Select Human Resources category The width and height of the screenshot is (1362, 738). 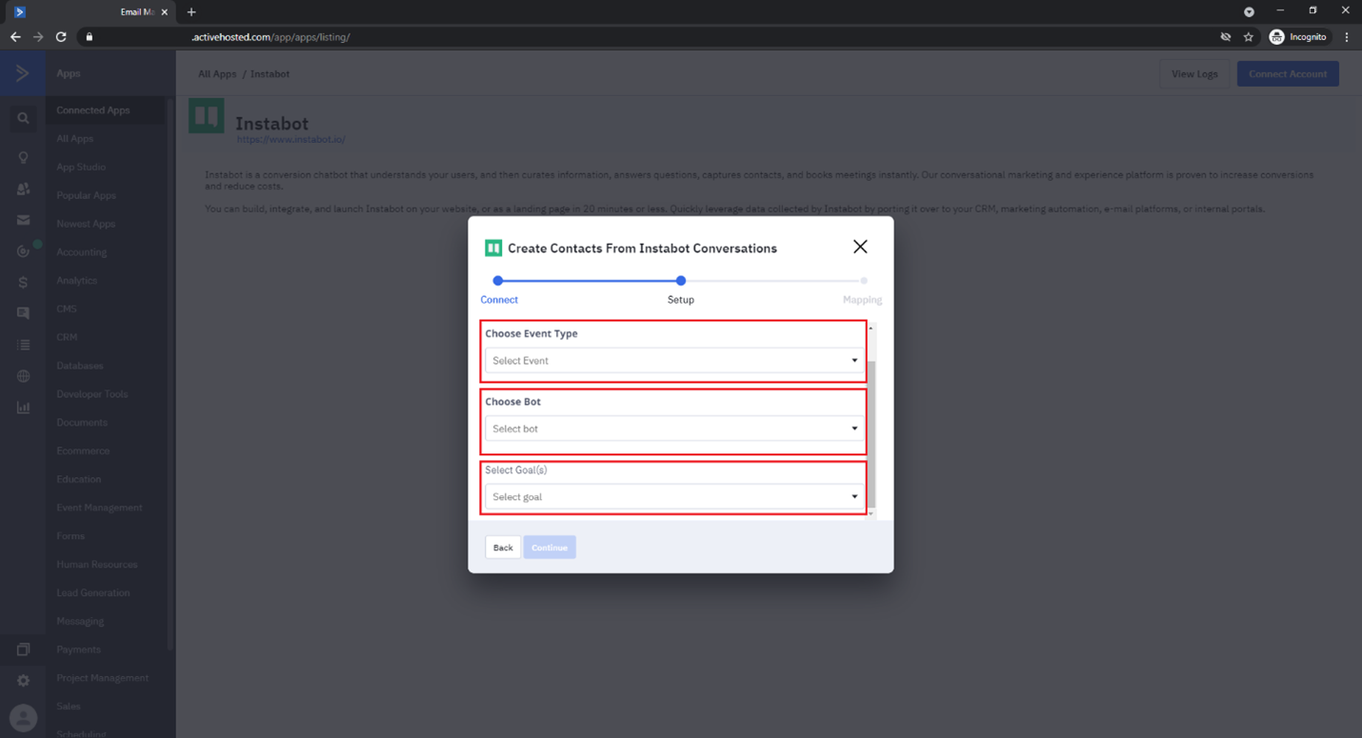click(97, 565)
